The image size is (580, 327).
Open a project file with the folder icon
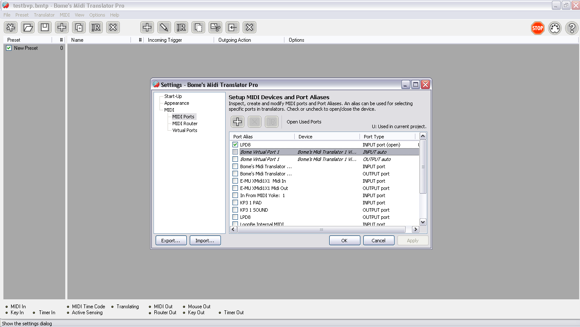click(28, 28)
